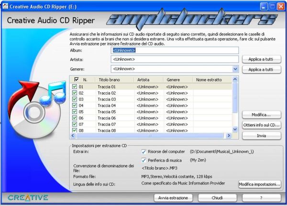Disable the Risorse del computer checkbox
Viewport: 287px width, 206px height.
pos(144,152)
